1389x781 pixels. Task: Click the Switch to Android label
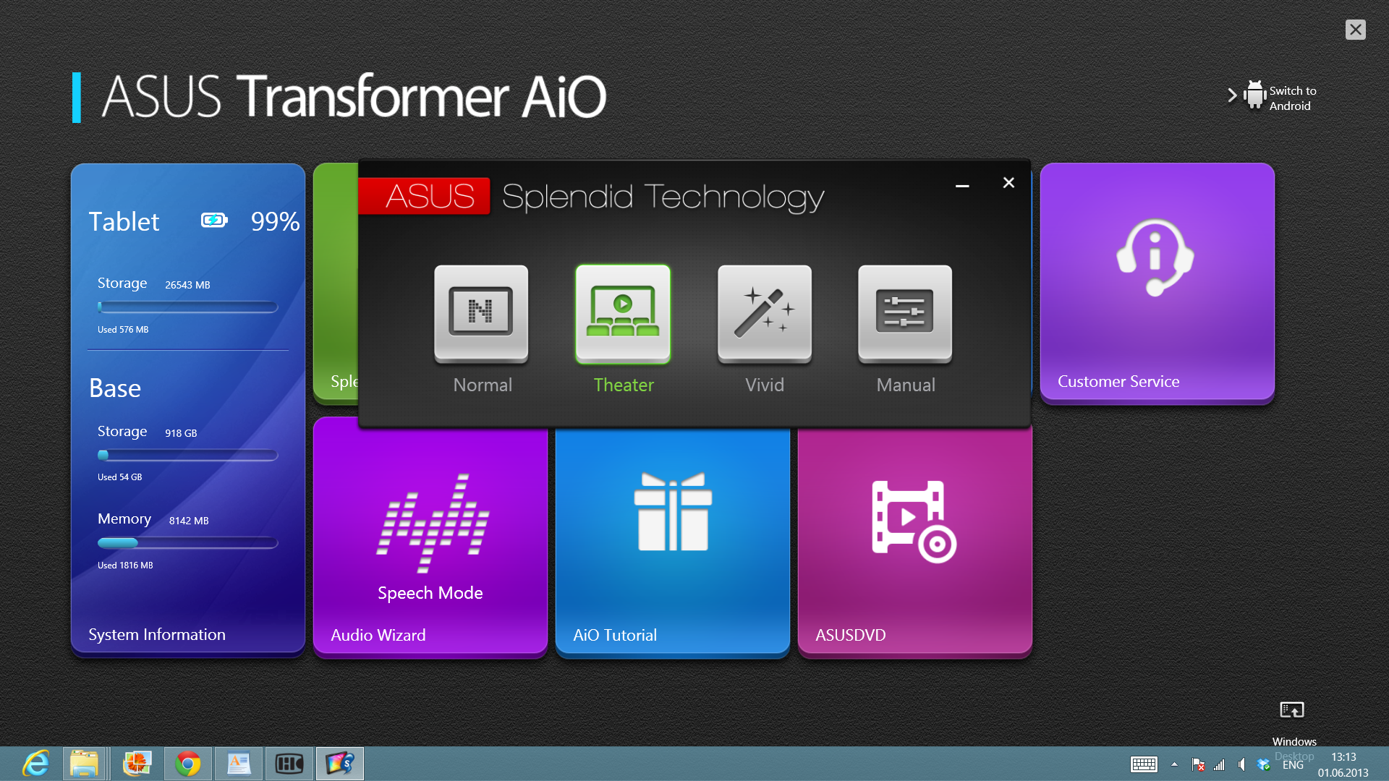click(x=1293, y=98)
